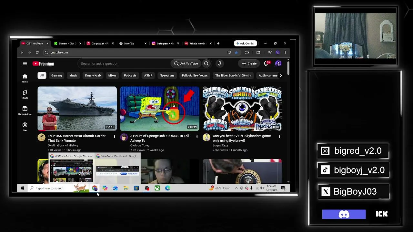Switch to the Car playlist tab
Image resolution: width=413 pixels, height=232 pixels.
click(100, 43)
